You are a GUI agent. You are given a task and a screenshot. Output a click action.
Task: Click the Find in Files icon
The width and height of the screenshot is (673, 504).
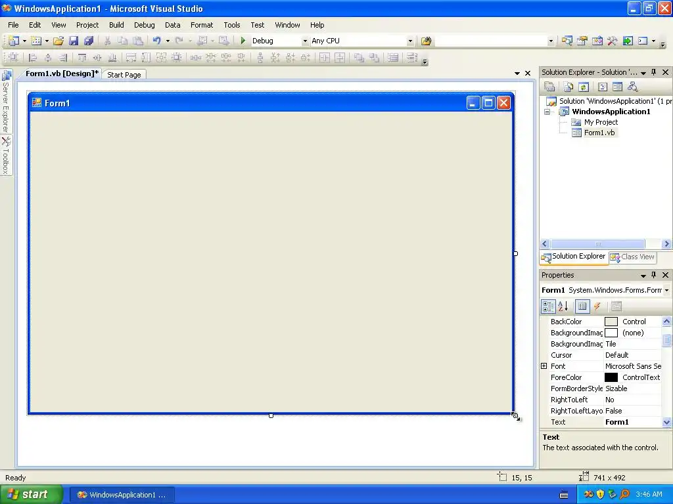(426, 41)
